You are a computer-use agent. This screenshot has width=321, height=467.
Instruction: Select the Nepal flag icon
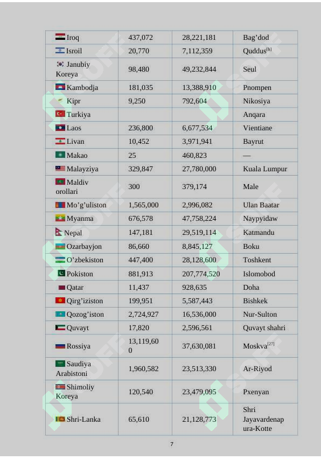[x=59, y=232]
